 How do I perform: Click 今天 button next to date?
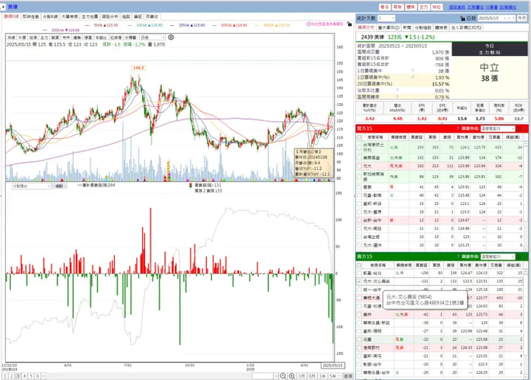pos(522,18)
